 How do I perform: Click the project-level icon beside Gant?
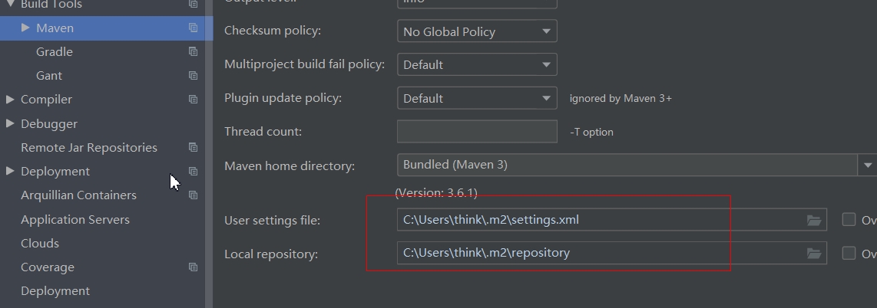tap(193, 75)
